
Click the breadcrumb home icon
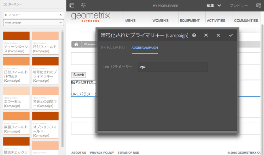click(x=76, y=44)
